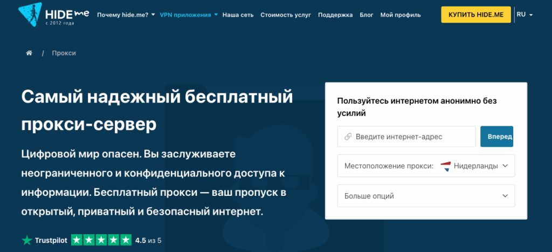Open the Почему hide.me? dropdown menu
The image size is (552, 252).
pyautogui.click(x=126, y=15)
